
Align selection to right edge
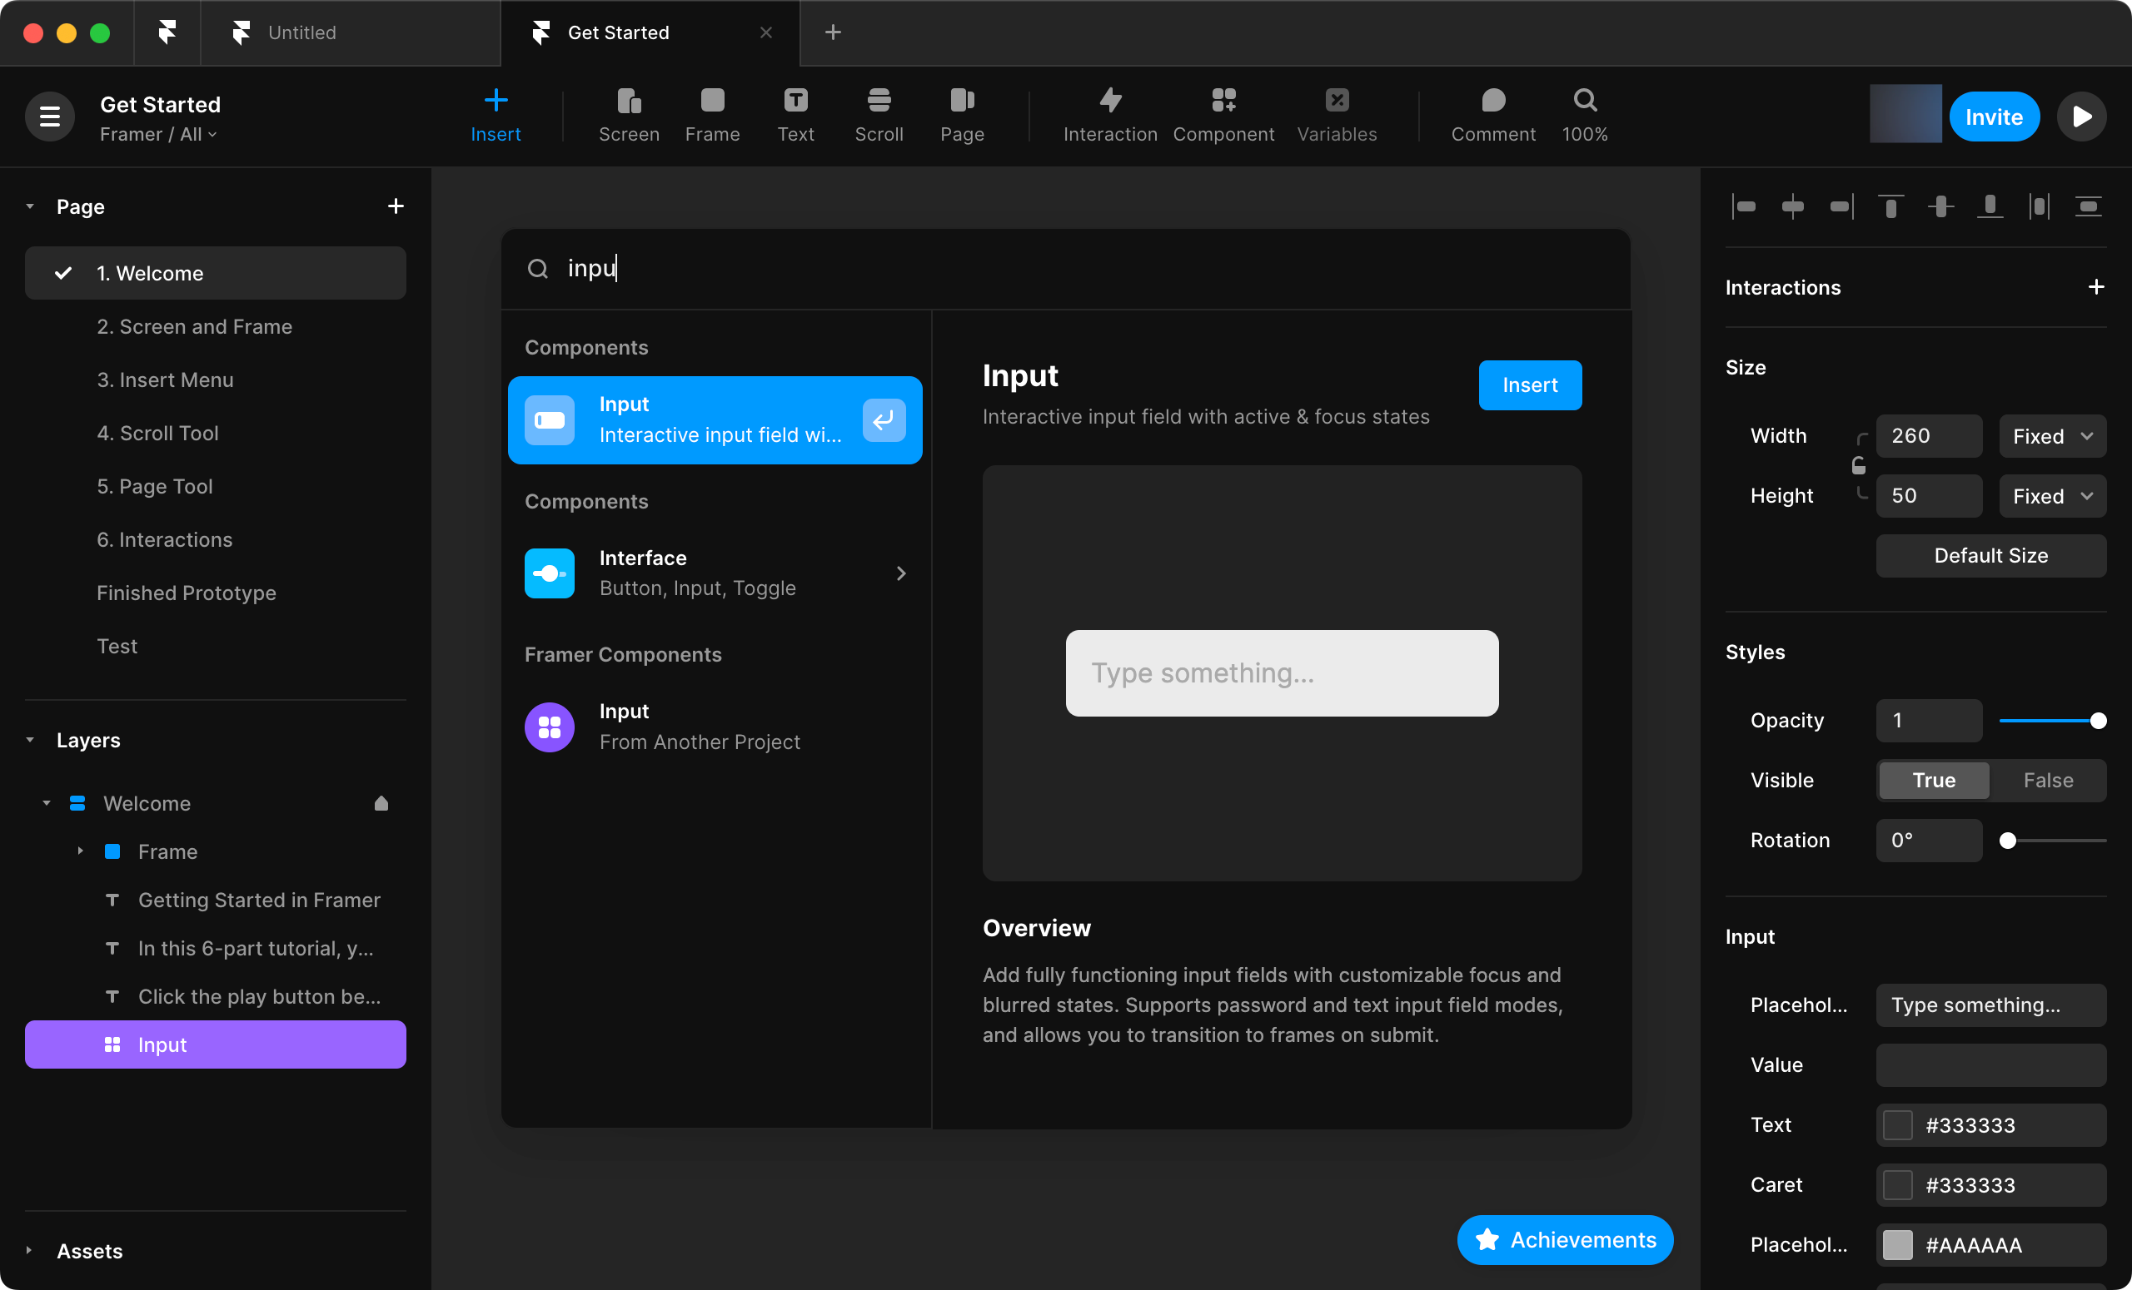click(1841, 206)
